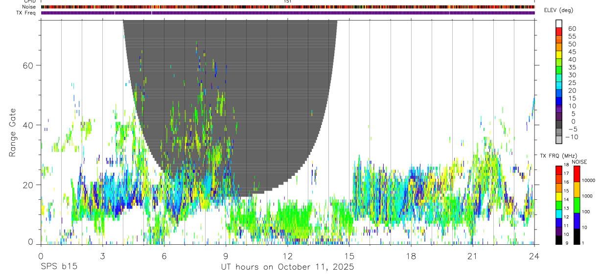Select the green 30–35 degree ELEV swatch
Viewport: 601px width, 277px height.
tap(559, 70)
